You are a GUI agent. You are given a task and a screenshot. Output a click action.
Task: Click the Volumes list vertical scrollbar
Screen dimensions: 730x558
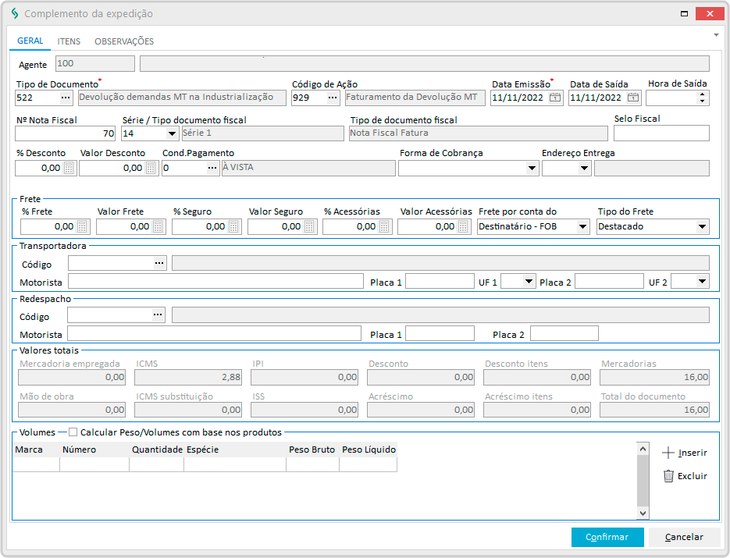(x=643, y=481)
